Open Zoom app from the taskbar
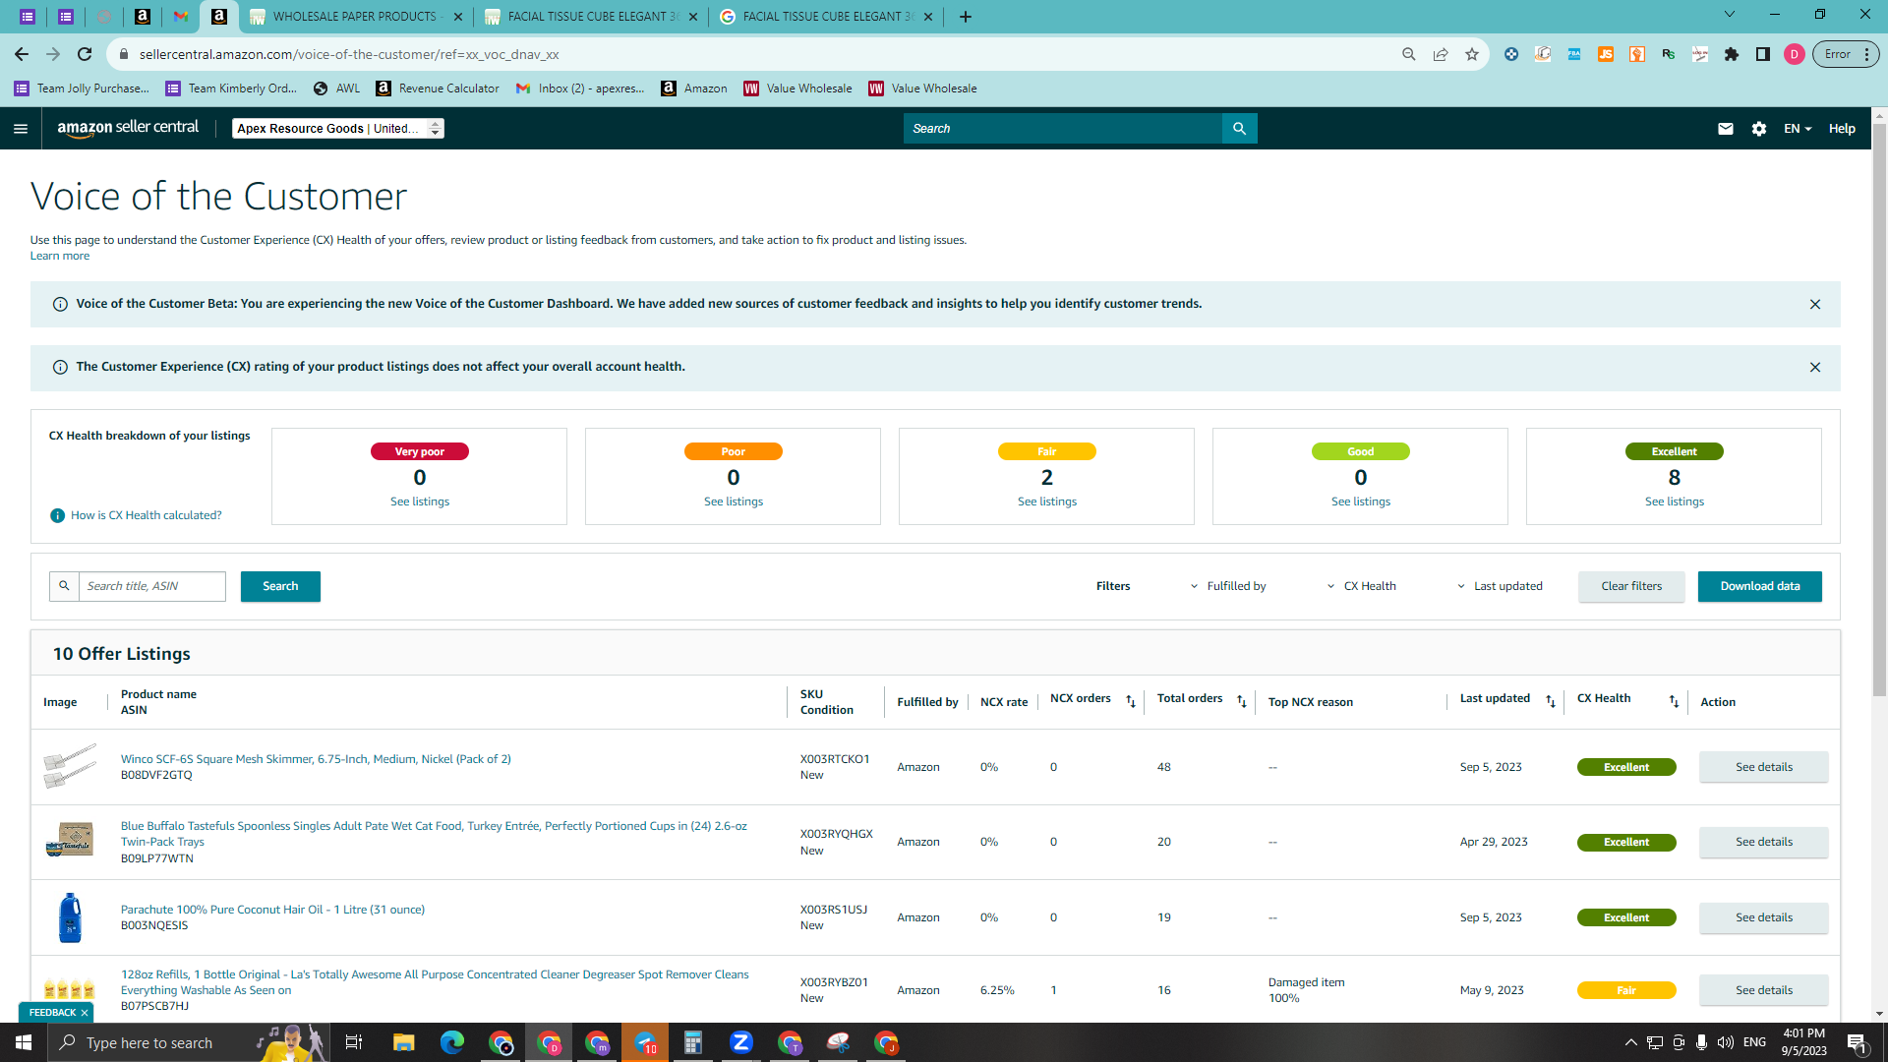This screenshot has width=1888, height=1062. point(741,1042)
